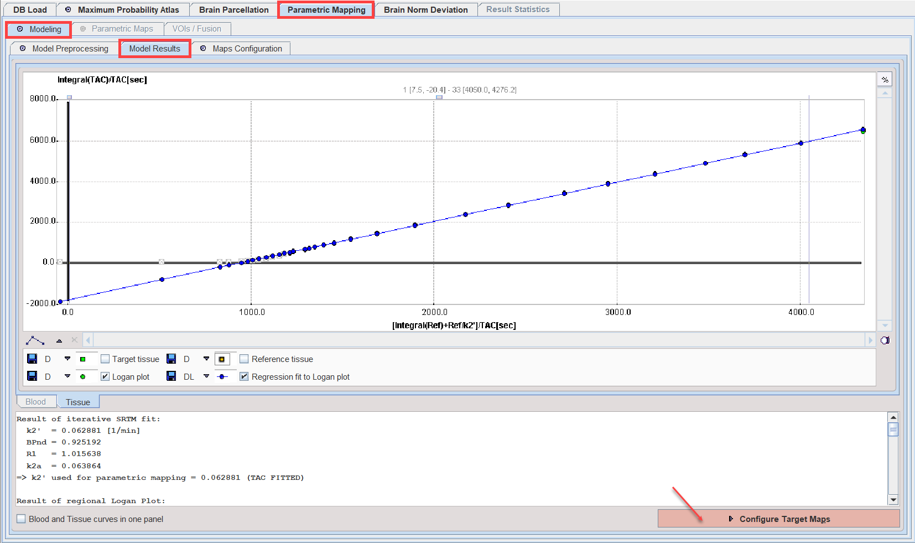Save the Reference tissue curve with disk icon
Screen dimensions: 915x543
171,359
